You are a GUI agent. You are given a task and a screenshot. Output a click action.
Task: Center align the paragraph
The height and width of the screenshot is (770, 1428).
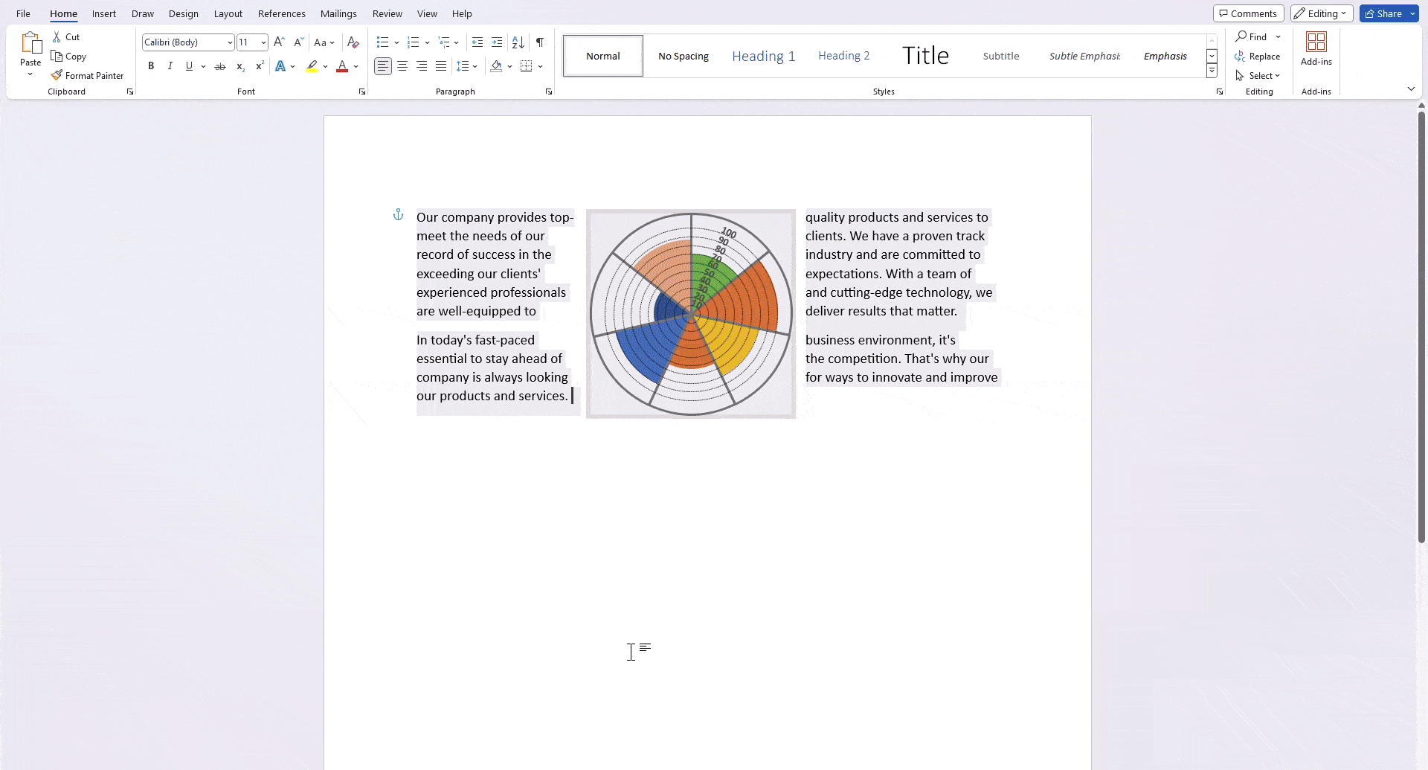click(x=402, y=66)
